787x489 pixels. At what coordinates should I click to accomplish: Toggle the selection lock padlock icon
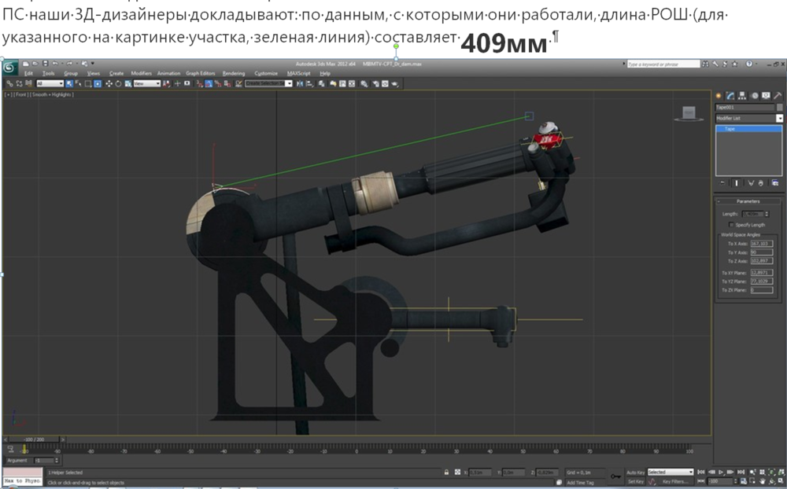point(447,472)
